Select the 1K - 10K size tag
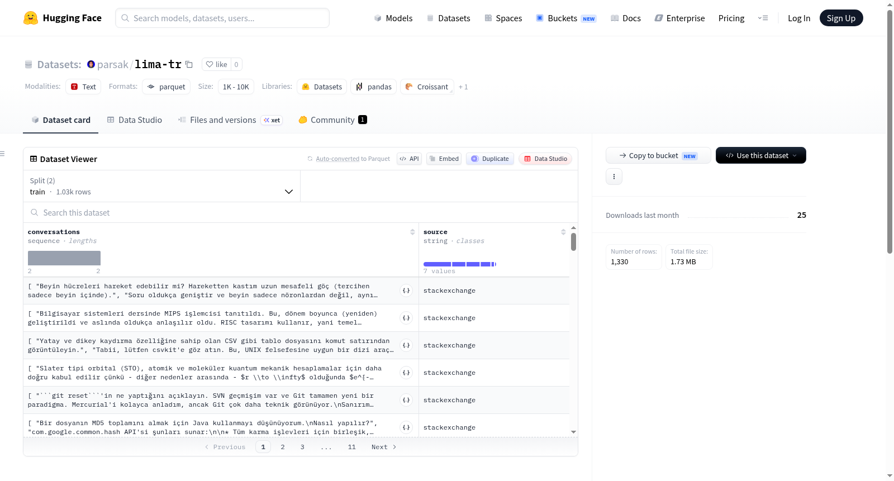The width and height of the screenshot is (894, 481). (x=236, y=87)
